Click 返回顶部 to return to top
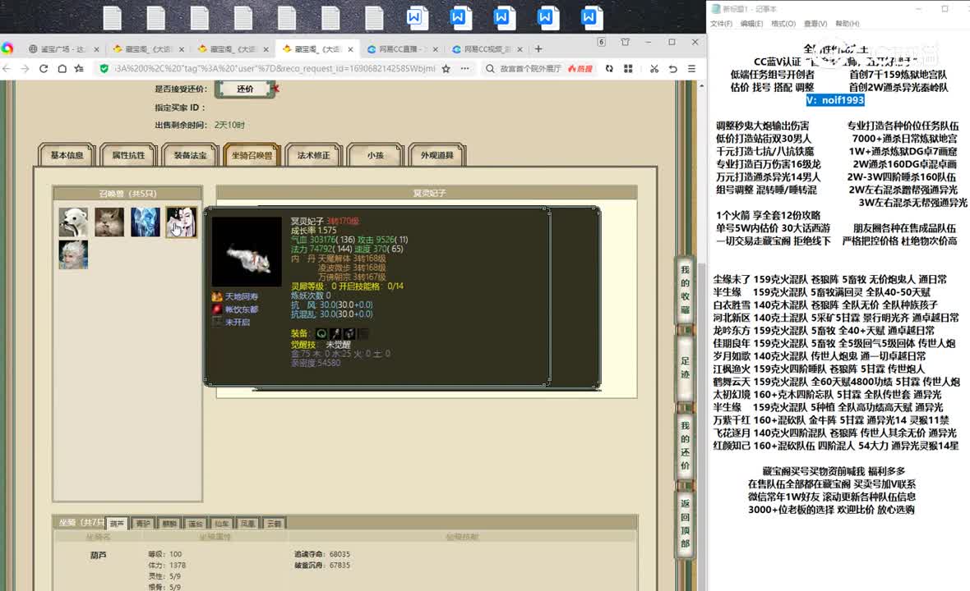The image size is (970, 591). point(685,523)
